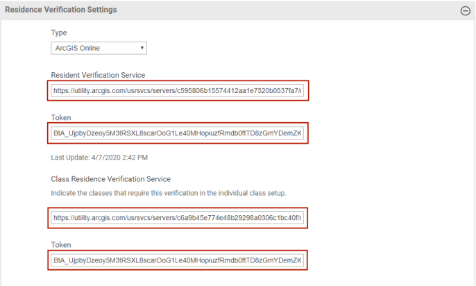Click the arrow on the Type combo box
Screen dimensions: 476x286
[142, 48]
